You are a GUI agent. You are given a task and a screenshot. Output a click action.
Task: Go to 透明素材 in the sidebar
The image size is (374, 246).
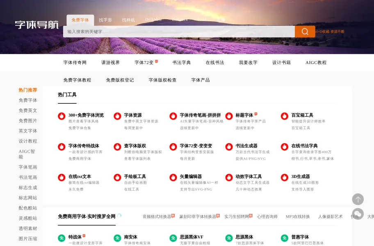[x=28, y=229]
